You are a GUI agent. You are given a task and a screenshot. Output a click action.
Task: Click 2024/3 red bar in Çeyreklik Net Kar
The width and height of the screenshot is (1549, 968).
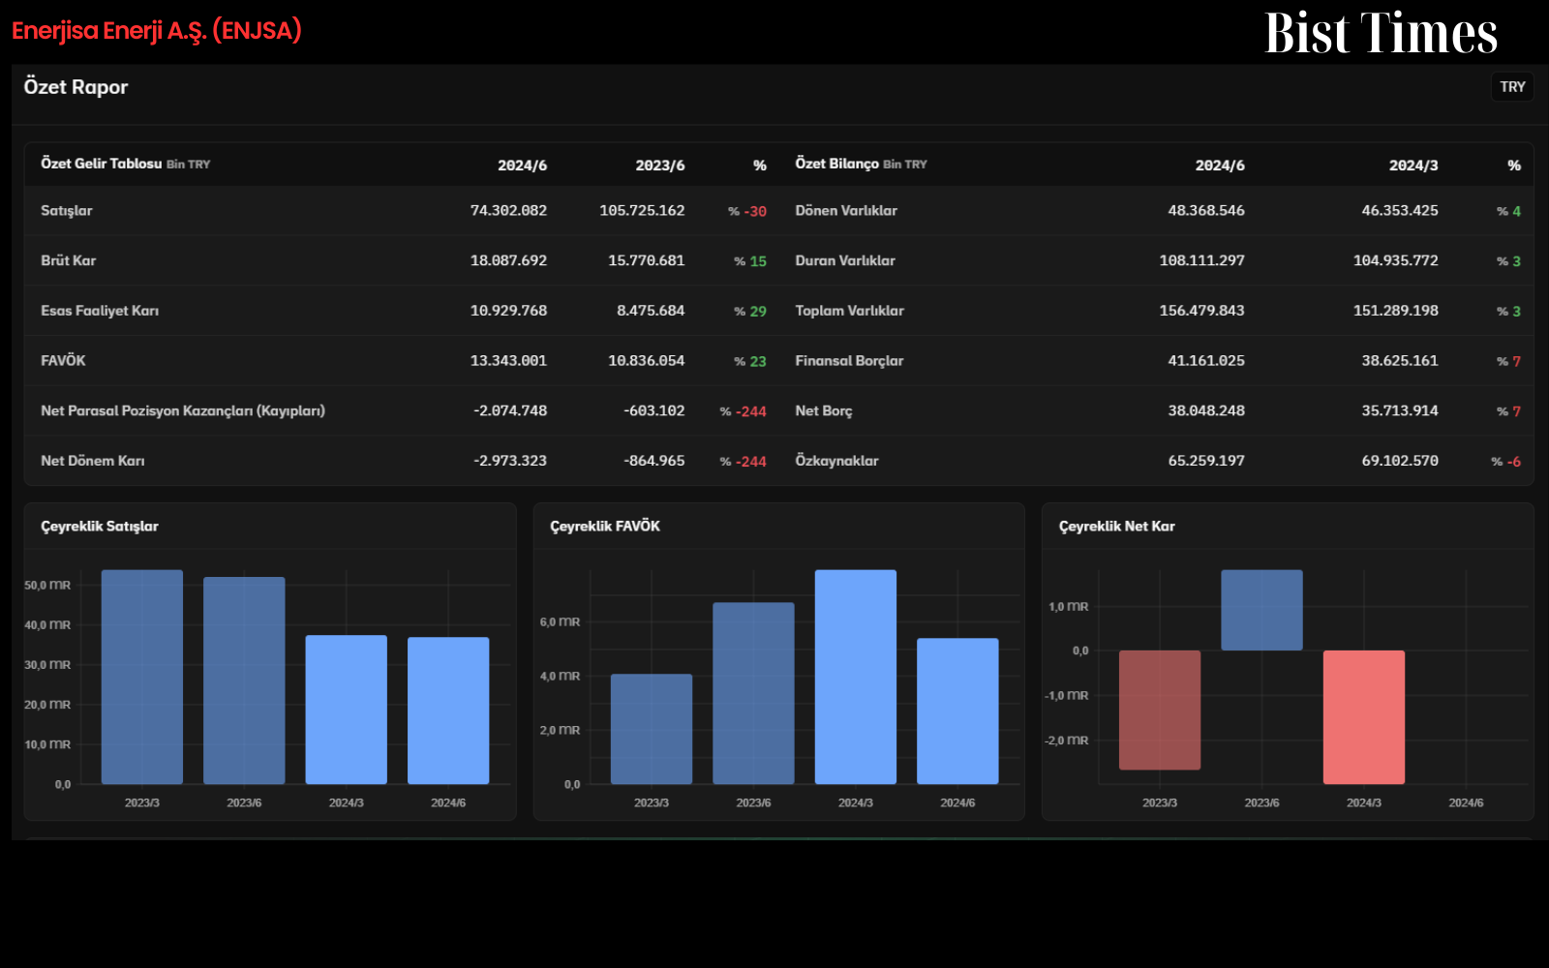pyautogui.click(x=1364, y=717)
